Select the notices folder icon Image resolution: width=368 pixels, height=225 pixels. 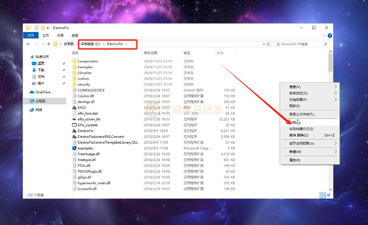tap(74, 78)
